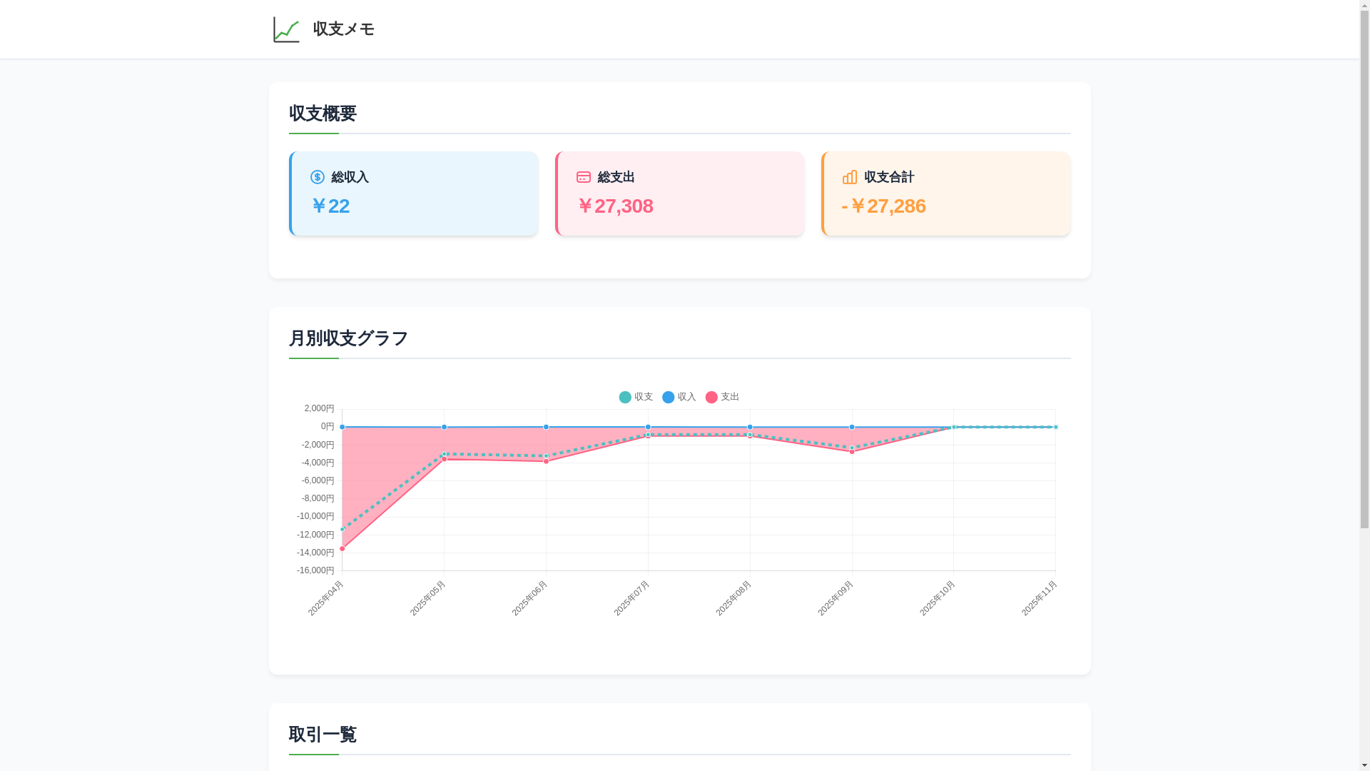Viewport: 1370px width, 771px height.
Task: Toggle the 支出 legend series
Action: [x=722, y=397]
